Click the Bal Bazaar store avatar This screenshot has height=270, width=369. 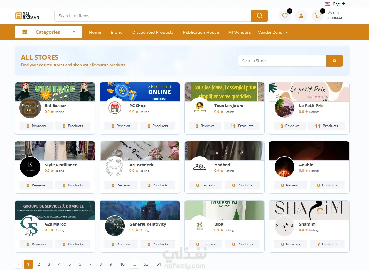pos(30,108)
